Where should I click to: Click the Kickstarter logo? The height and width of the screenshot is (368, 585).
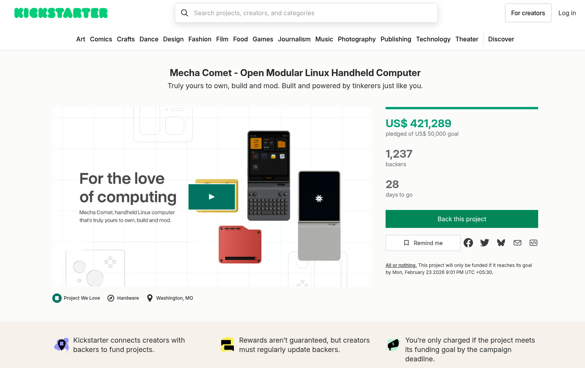click(x=61, y=13)
